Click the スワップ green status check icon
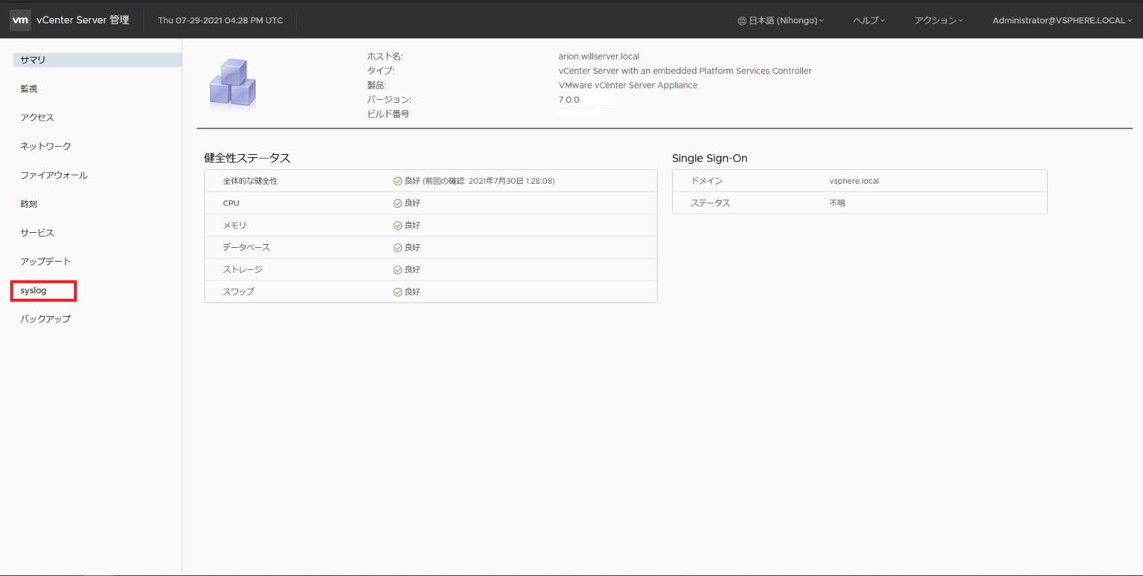Screen dimensions: 1143x576 [397, 292]
